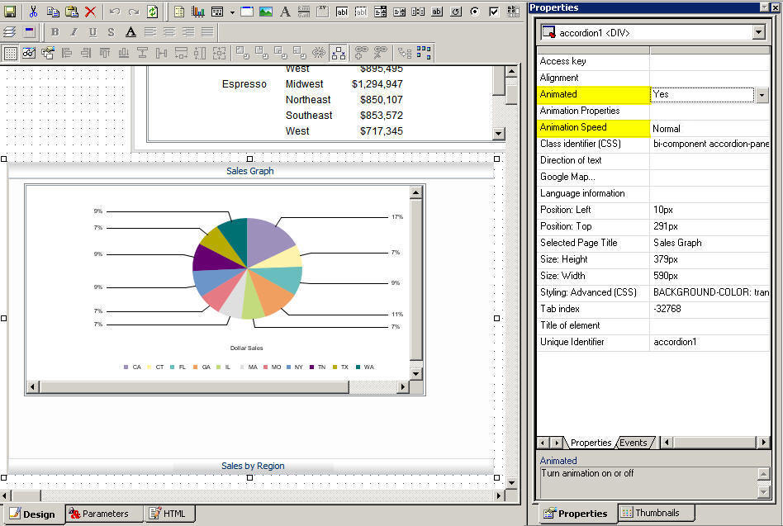Expand the Animated Yes value dropdown
Screen dimensions: 783x526
(762, 95)
